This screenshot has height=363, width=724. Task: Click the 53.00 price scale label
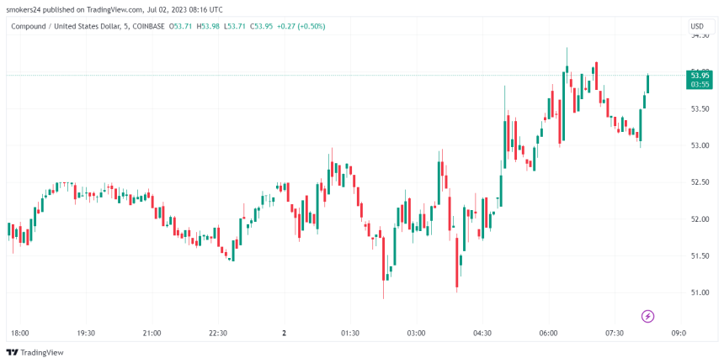[698, 145]
